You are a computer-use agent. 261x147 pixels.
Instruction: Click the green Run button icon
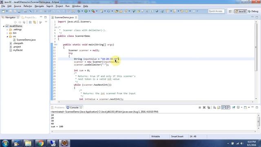[86, 11]
